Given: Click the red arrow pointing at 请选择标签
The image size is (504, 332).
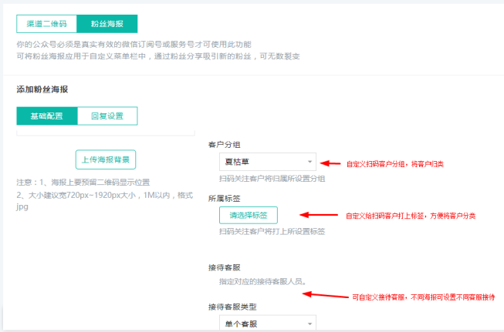Looking at the screenshot, I should click(314, 216).
